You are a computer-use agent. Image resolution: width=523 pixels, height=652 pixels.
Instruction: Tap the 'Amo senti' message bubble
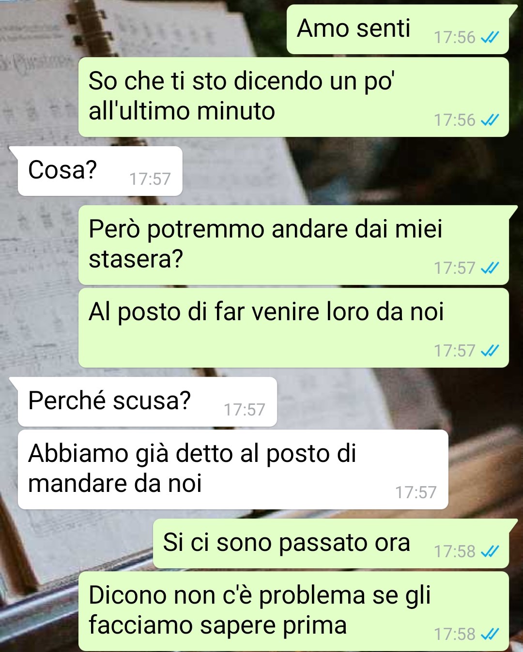[x=398, y=30]
